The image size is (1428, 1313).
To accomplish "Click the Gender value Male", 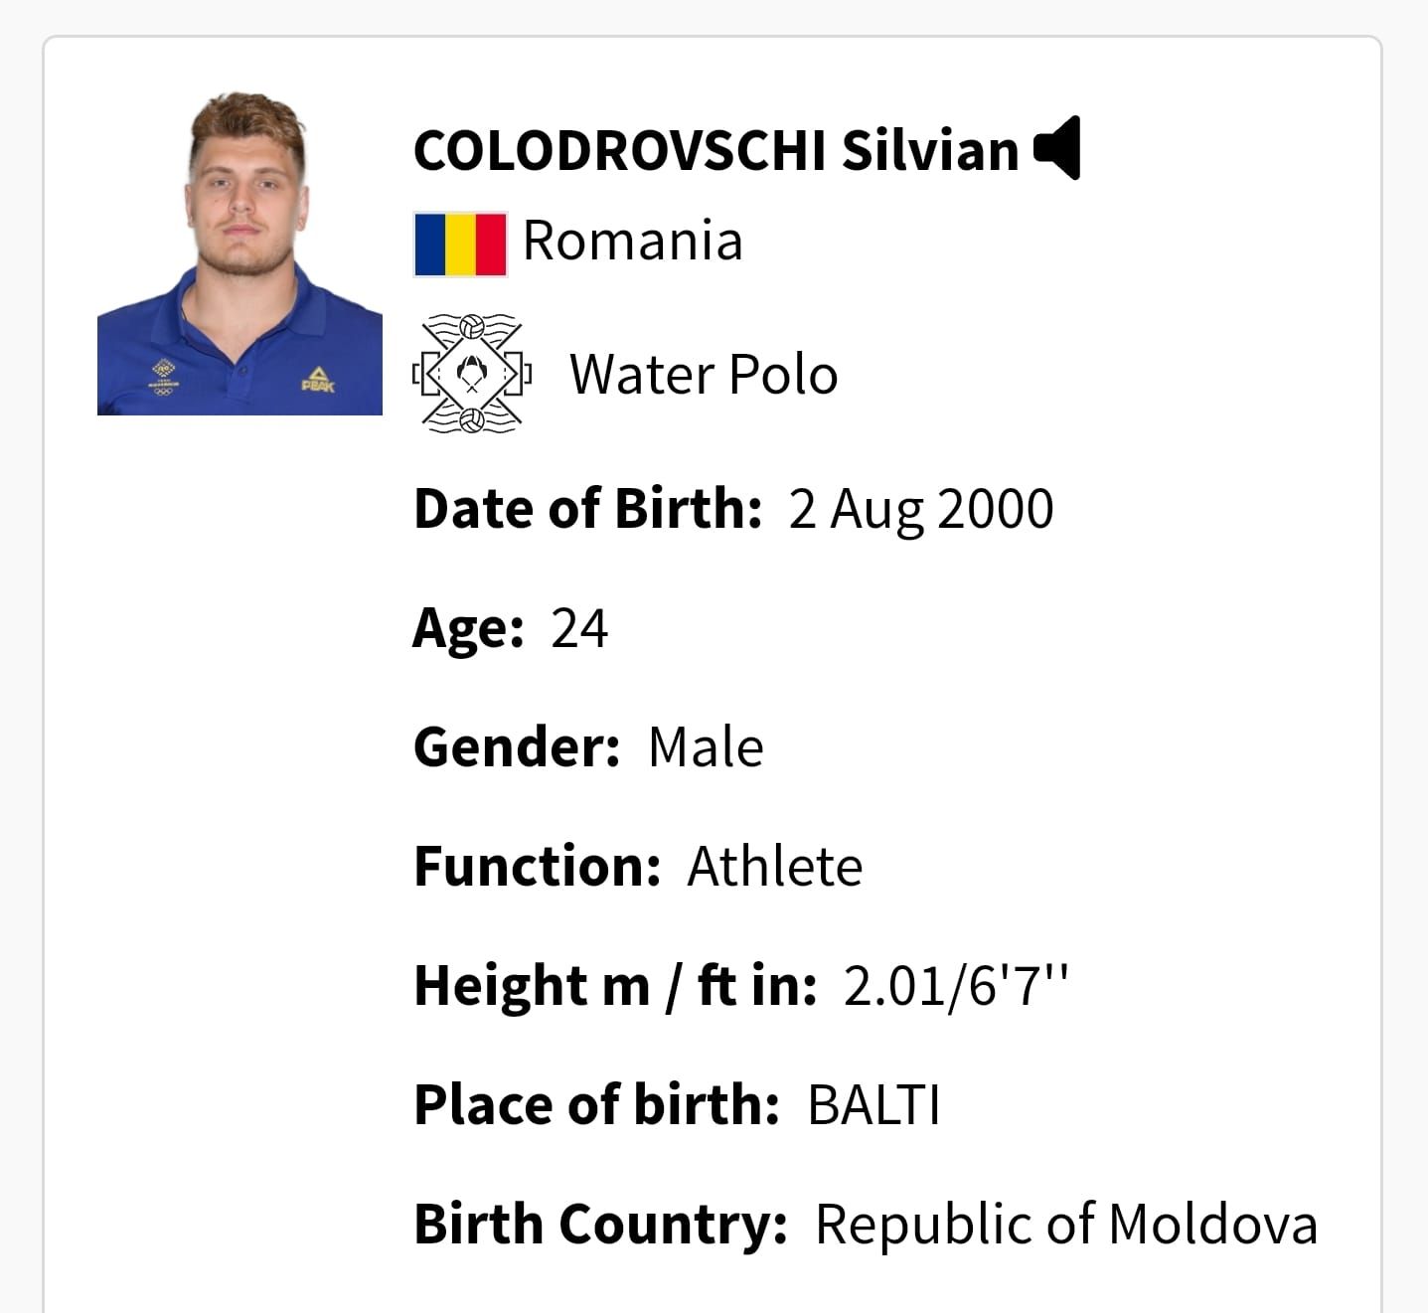I will tap(706, 747).
